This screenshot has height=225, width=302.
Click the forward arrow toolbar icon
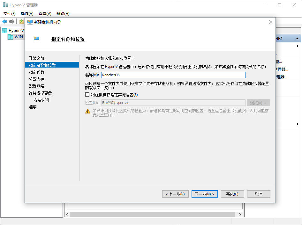12,22
